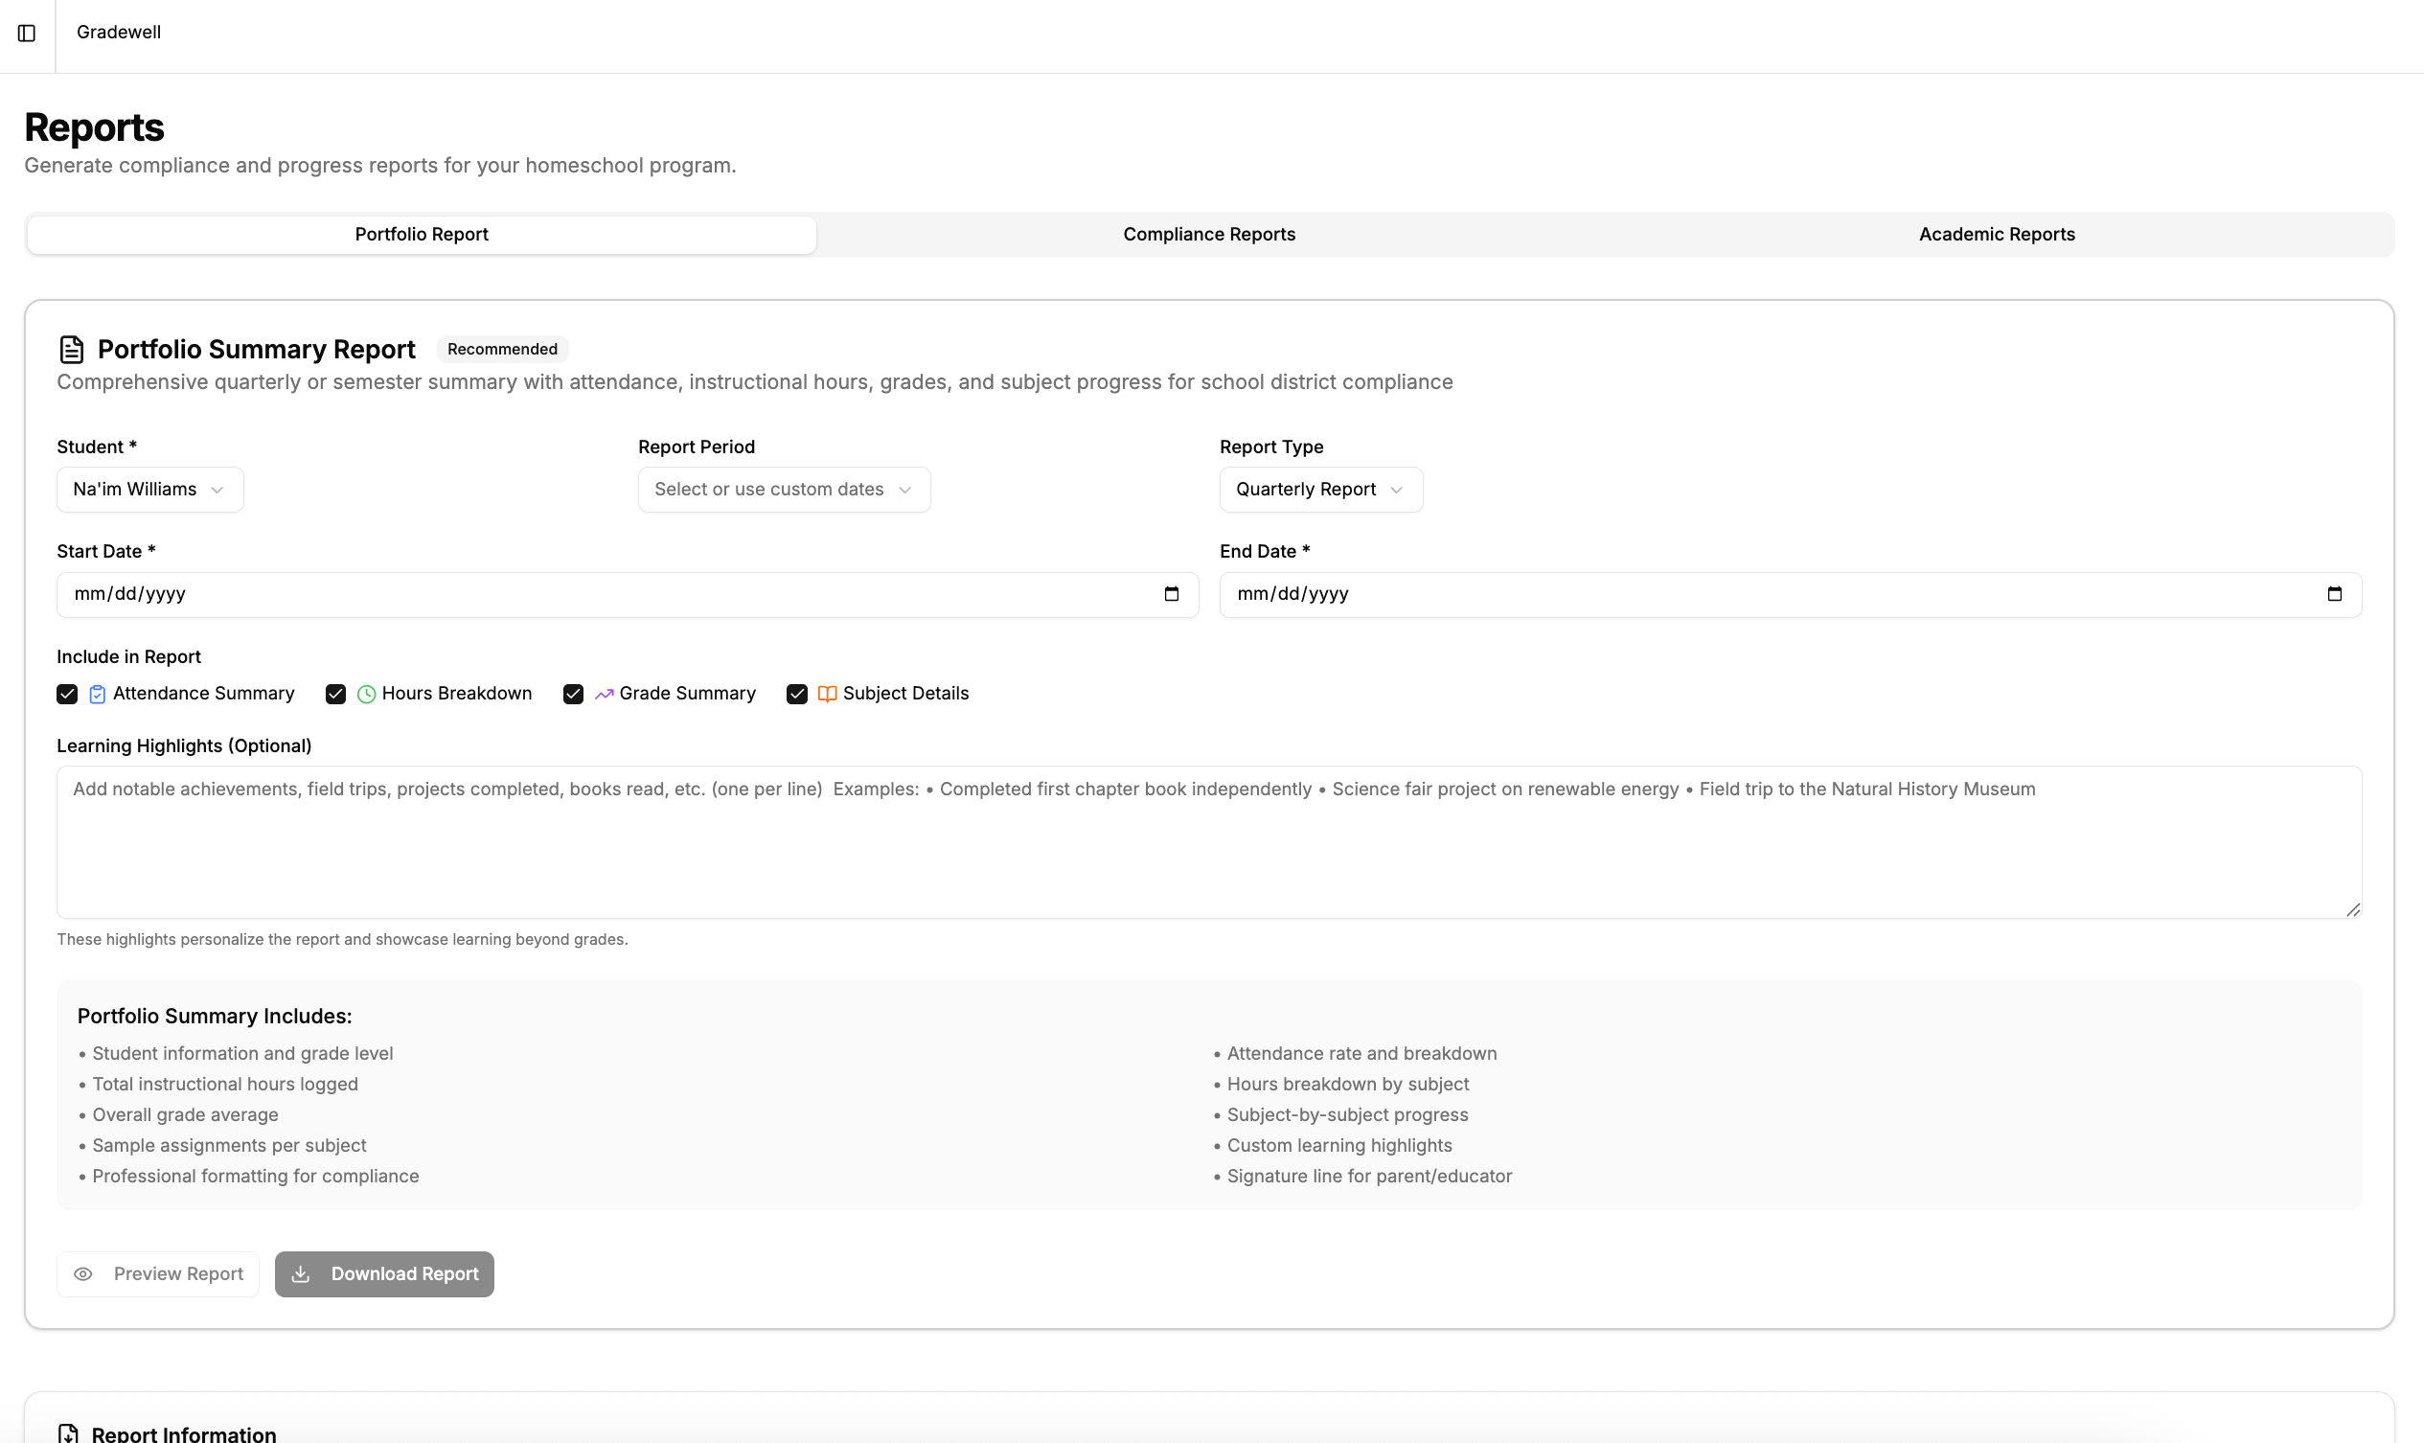Click the Preview Report button

tap(157, 1273)
